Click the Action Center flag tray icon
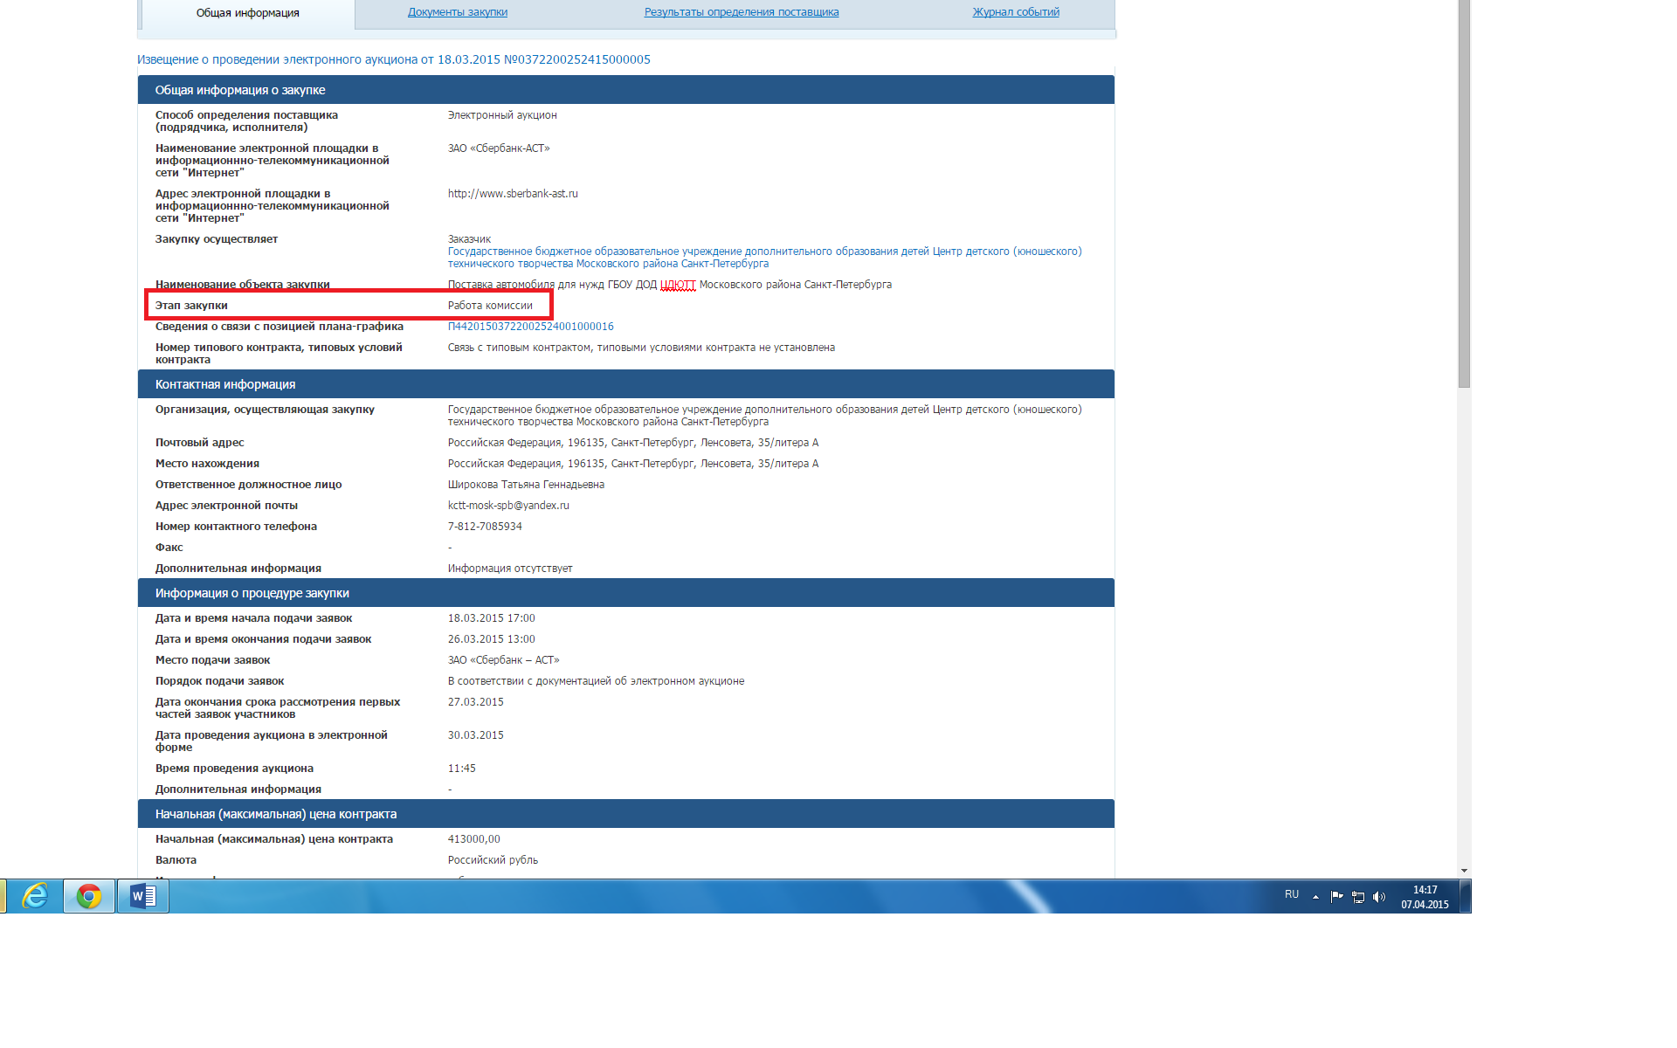 [1336, 896]
